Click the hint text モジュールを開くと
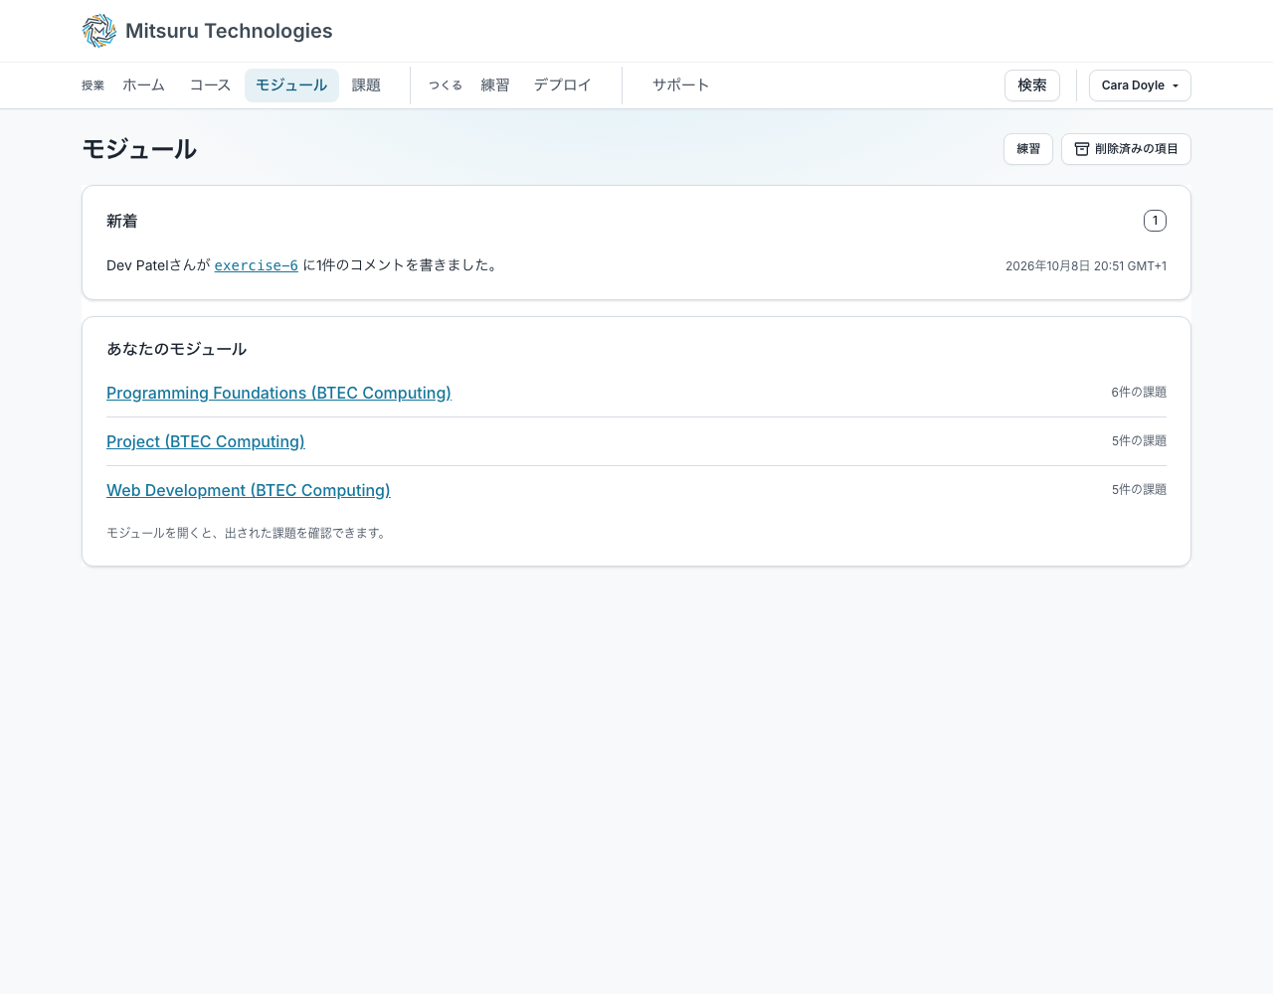This screenshot has height=994, width=1273. point(247,533)
